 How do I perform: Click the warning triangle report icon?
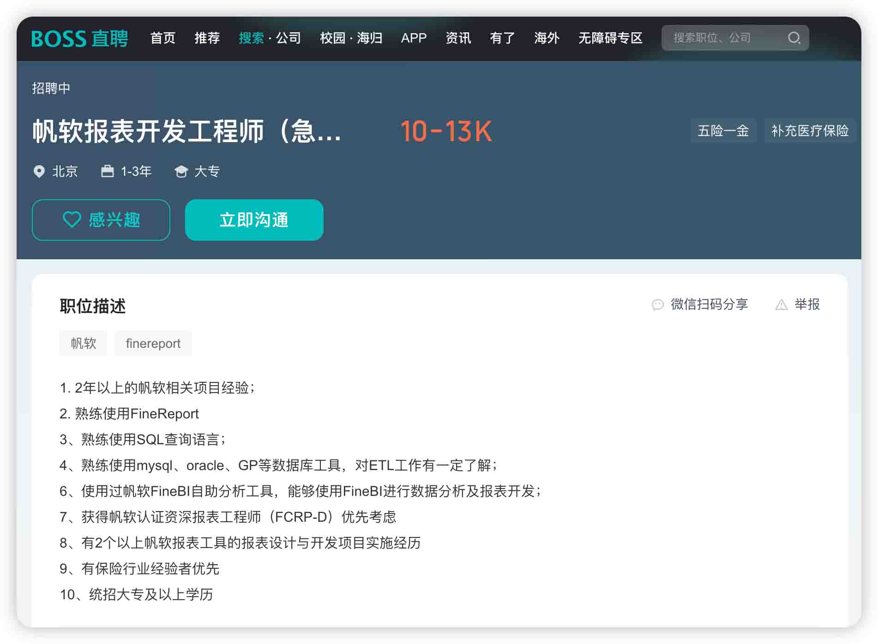click(x=781, y=304)
